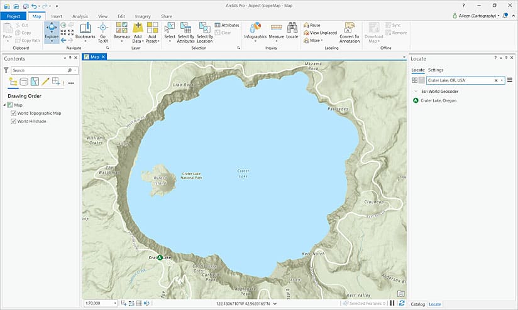Open the Locate binoculars tool
The height and width of the screenshot is (310, 518).
pyautogui.click(x=292, y=31)
